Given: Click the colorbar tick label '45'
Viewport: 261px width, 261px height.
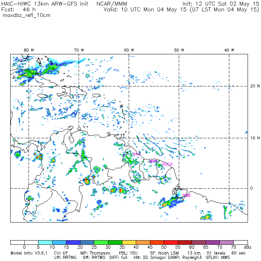Looking at the screenshot, I should coord(150,247).
